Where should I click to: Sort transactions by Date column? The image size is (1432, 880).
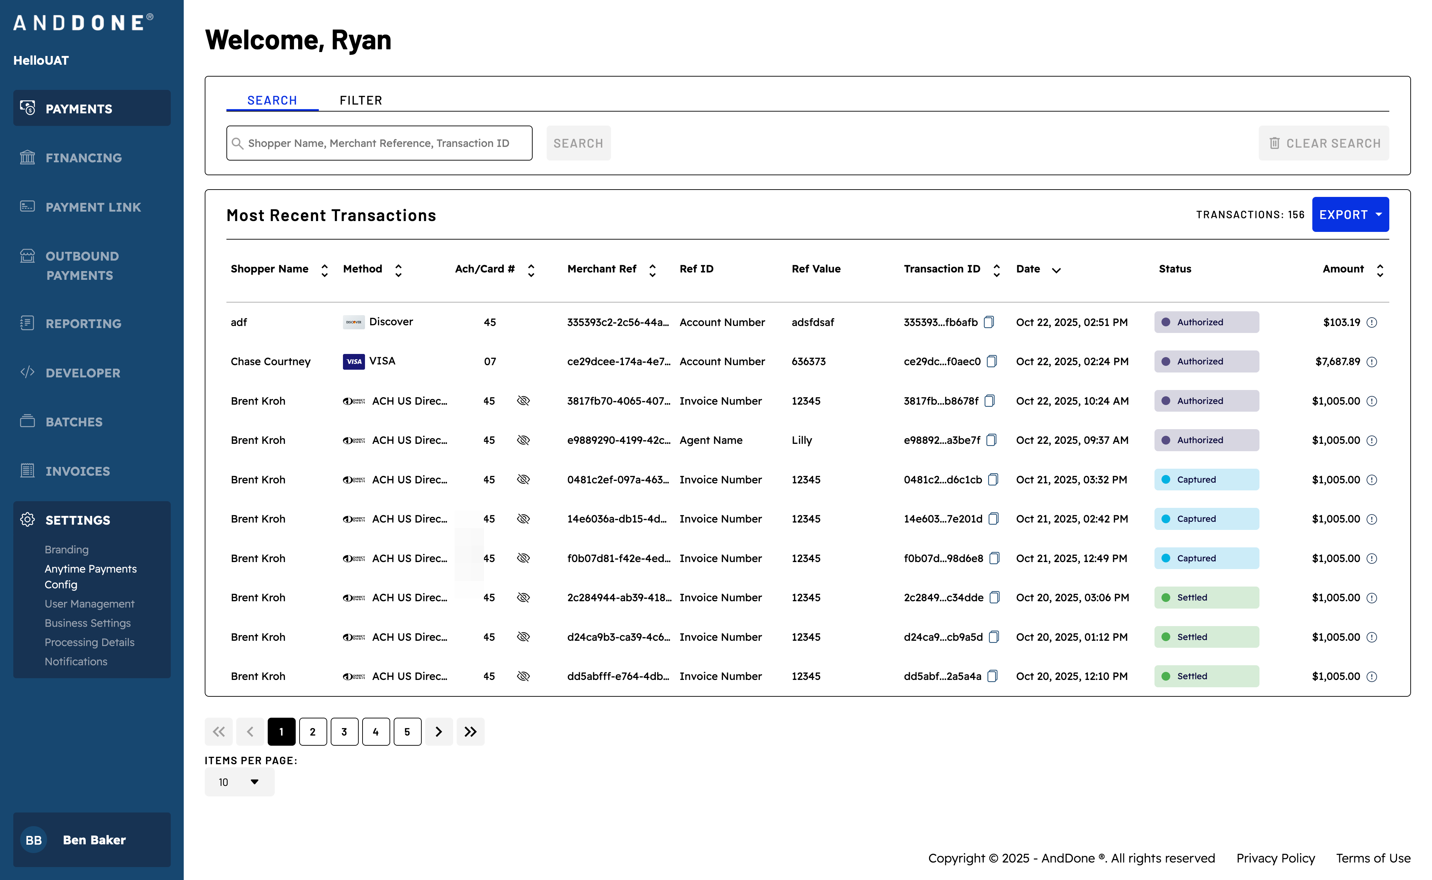tap(1056, 270)
